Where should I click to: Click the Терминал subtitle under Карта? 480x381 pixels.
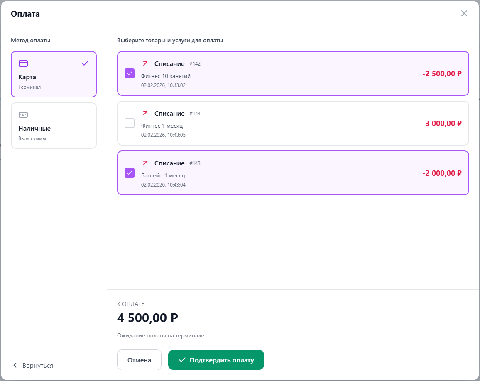coord(29,87)
